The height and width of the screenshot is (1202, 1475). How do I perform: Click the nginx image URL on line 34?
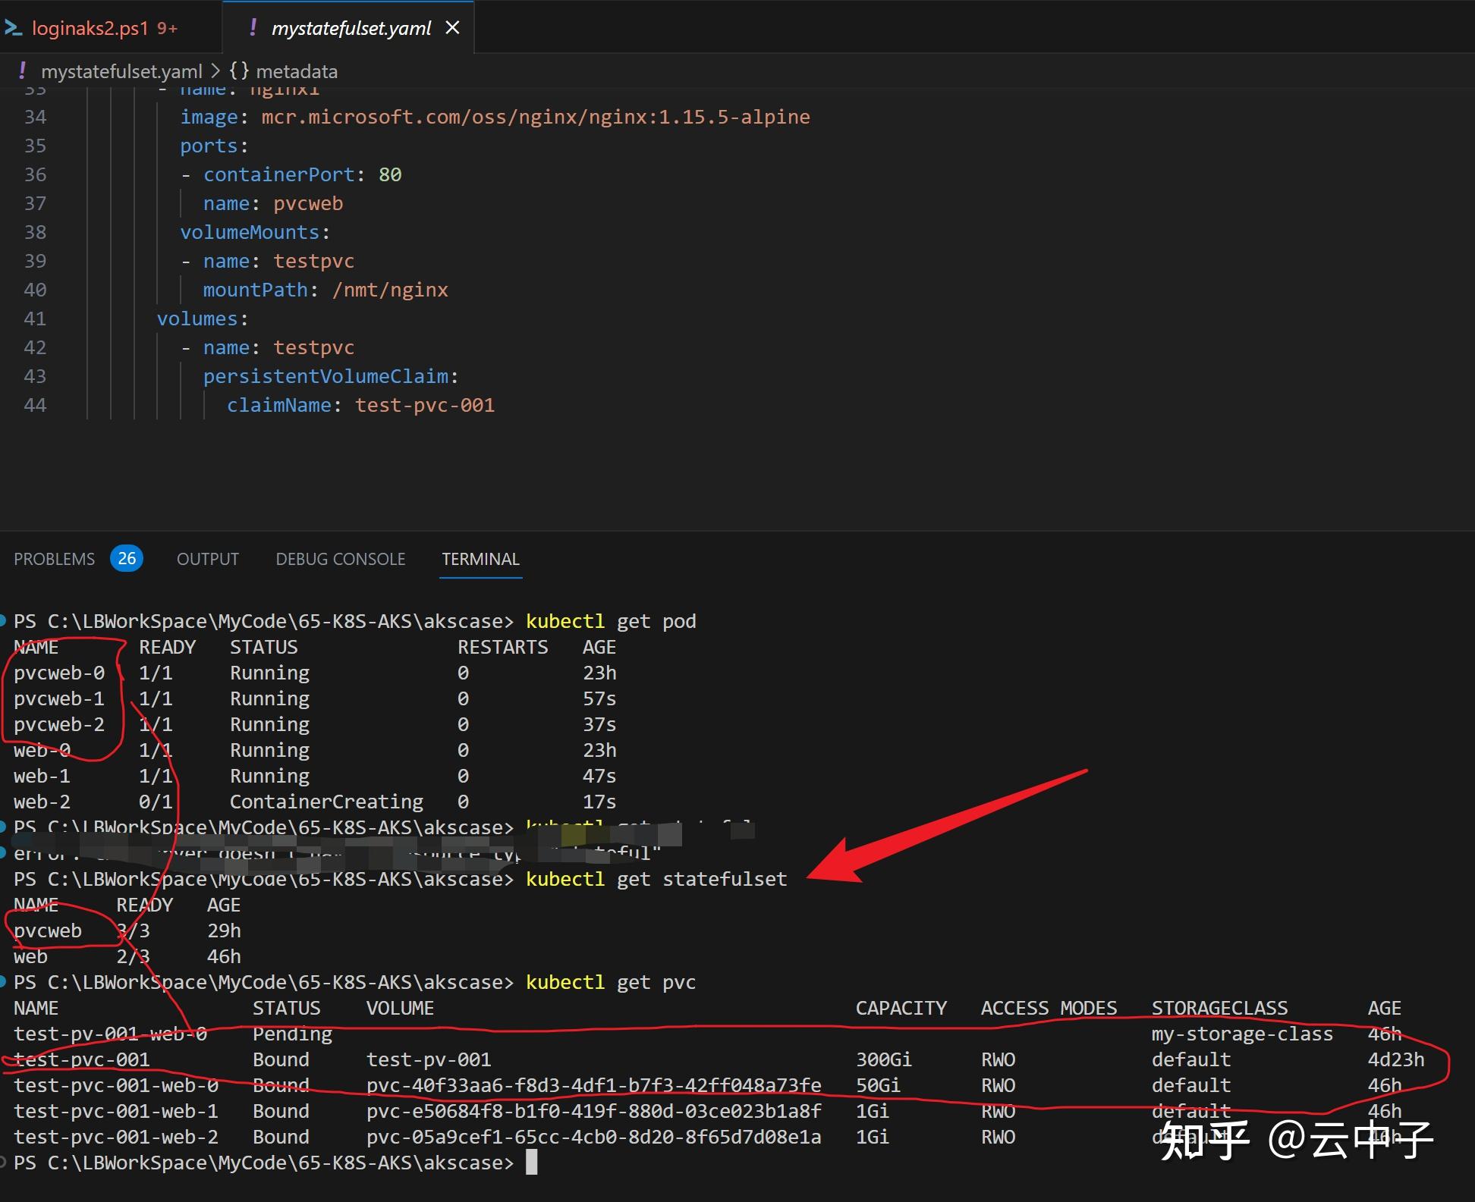point(534,116)
